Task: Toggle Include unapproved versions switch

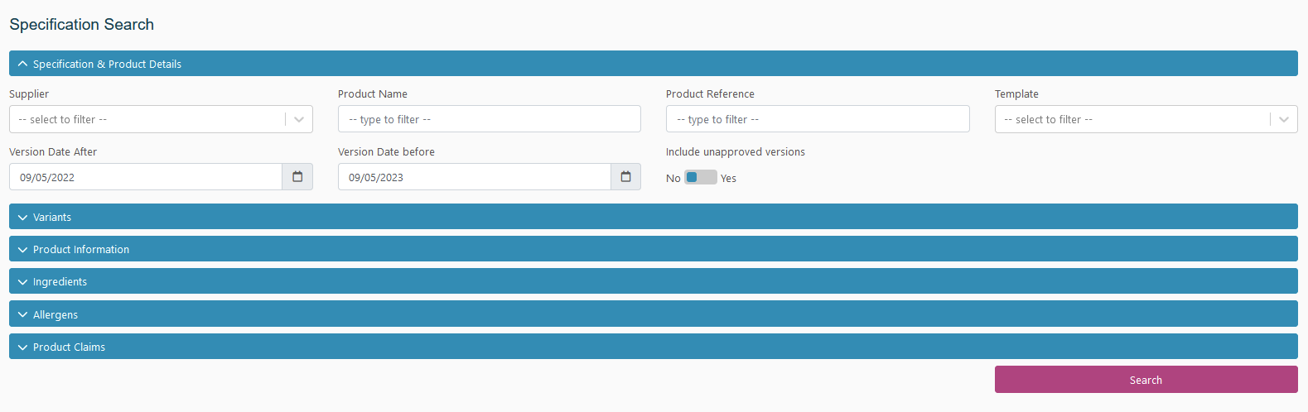Action: 700,178
